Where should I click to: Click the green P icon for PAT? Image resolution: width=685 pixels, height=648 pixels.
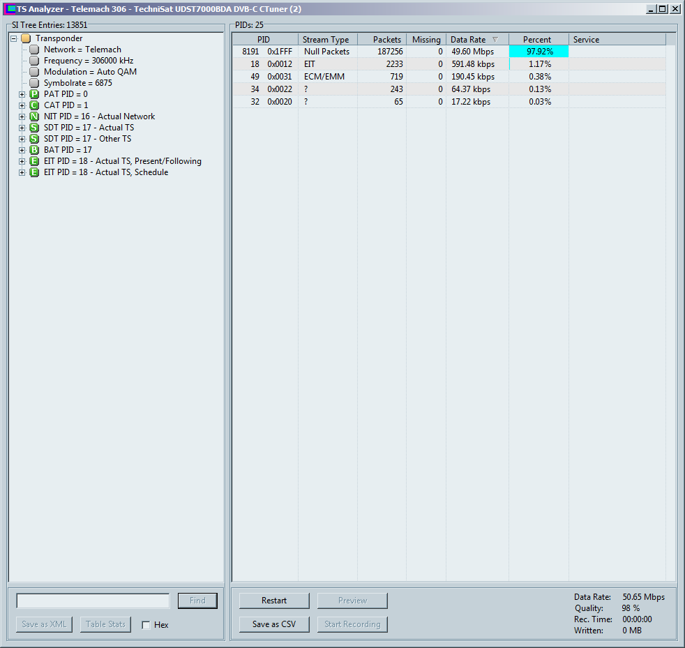34,94
